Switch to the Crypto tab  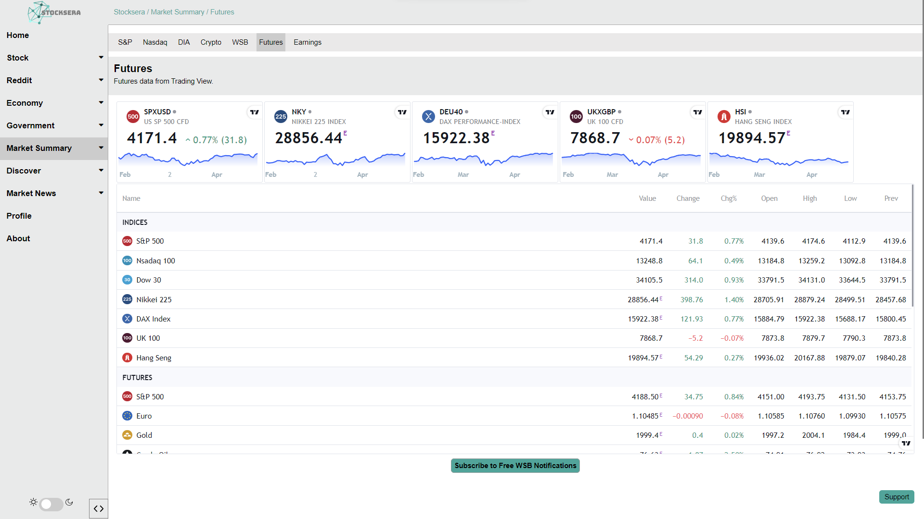211,42
